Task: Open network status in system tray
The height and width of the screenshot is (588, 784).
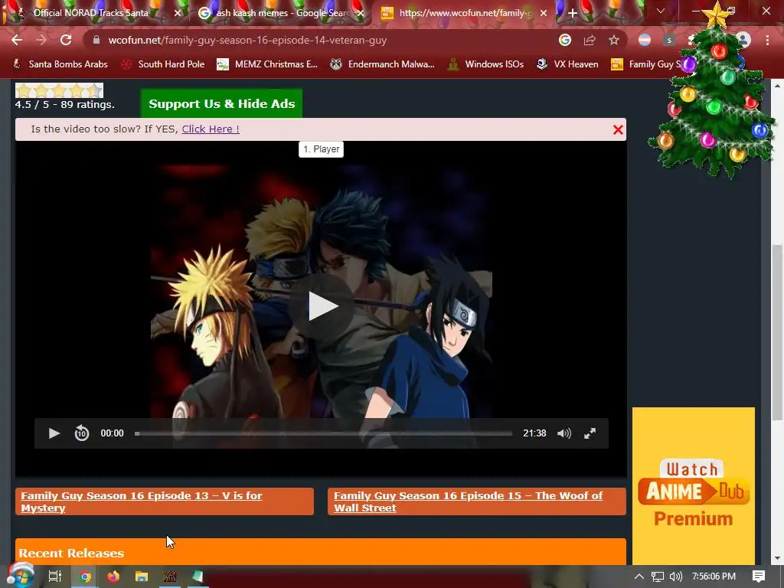Action: (658, 577)
